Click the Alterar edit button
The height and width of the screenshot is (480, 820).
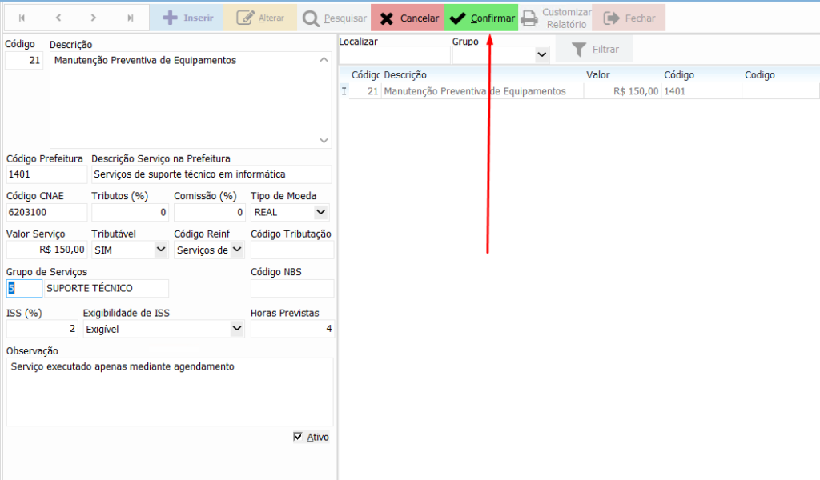260,18
